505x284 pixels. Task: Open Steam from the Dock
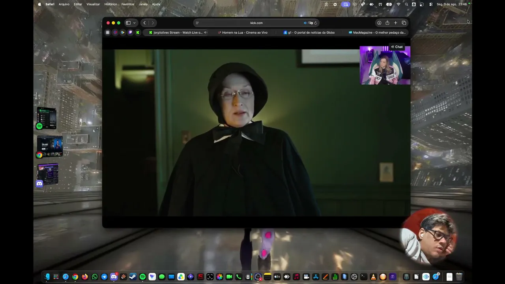pyautogui.click(x=133, y=277)
